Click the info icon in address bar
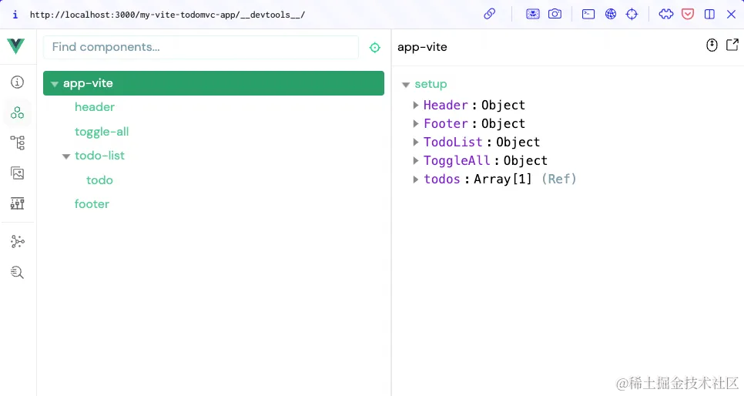 coord(15,15)
